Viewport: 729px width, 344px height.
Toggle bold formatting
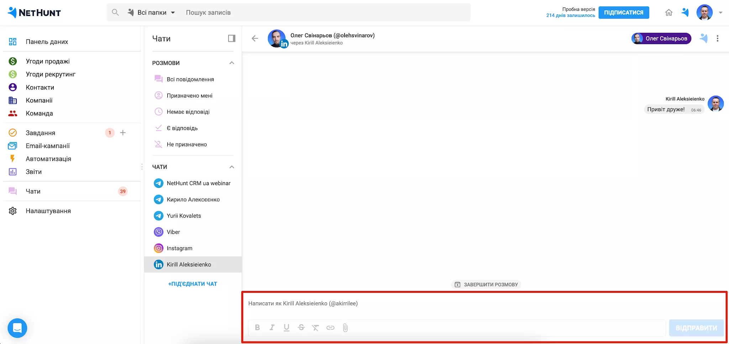click(x=257, y=328)
